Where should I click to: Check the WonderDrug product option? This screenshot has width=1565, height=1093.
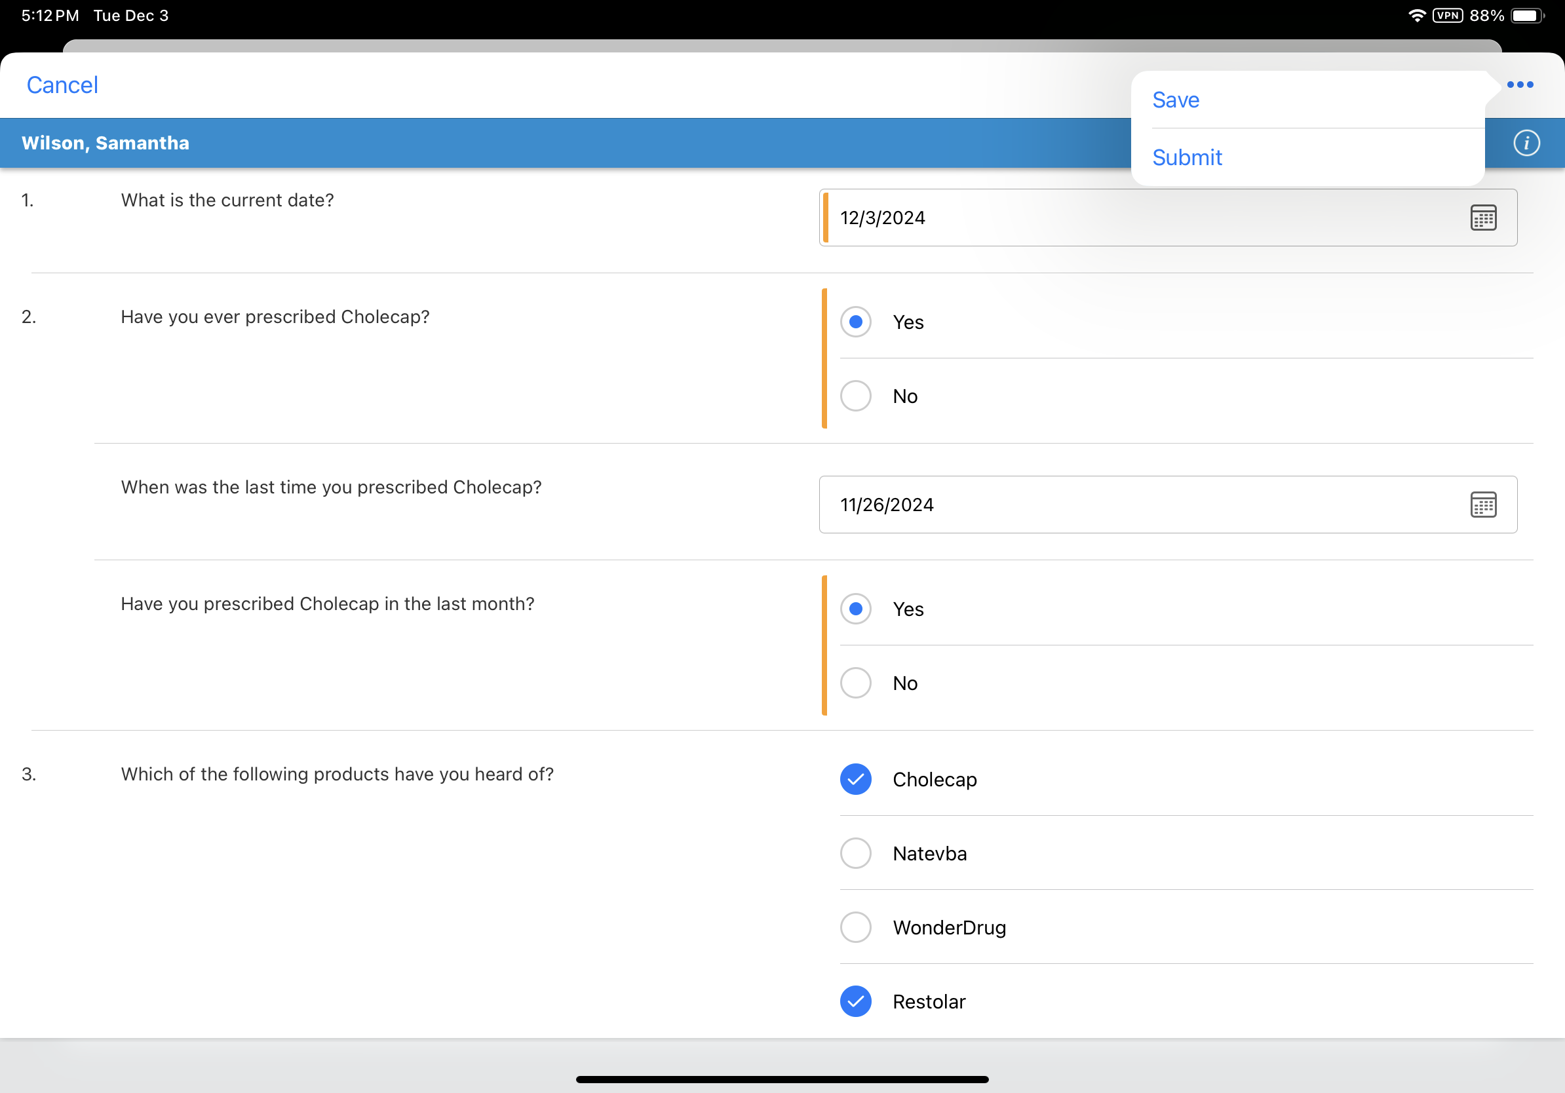pos(855,927)
